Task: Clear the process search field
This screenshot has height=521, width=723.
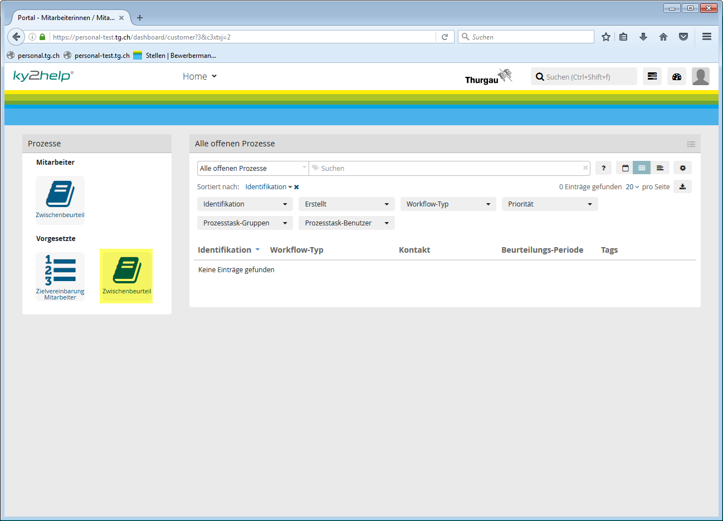Action: click(x=585, y=168)
